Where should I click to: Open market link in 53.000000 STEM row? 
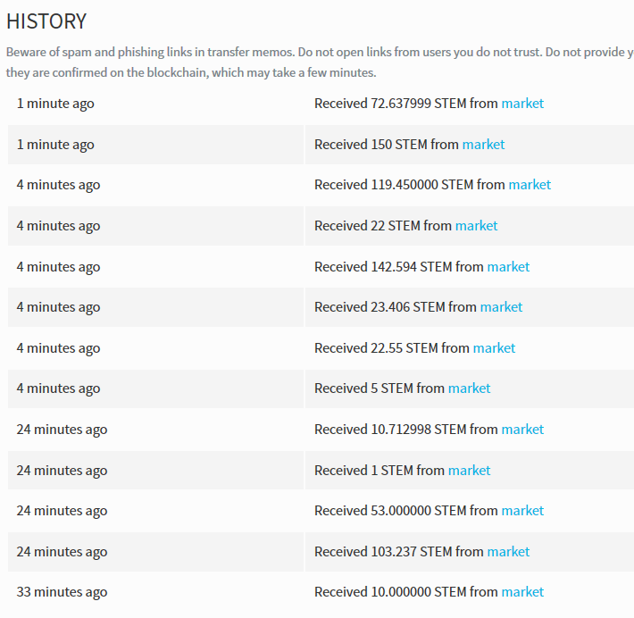[522, 511]
